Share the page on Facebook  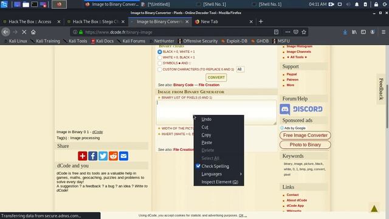(93, 156)
